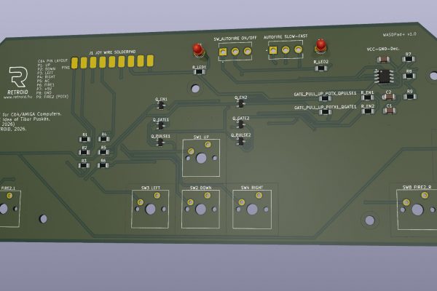Click the SW8 FIRE2_R switch footprint
Image resolution: width=437 pixels, height=291 pixels.
click(x=417, y=210)
